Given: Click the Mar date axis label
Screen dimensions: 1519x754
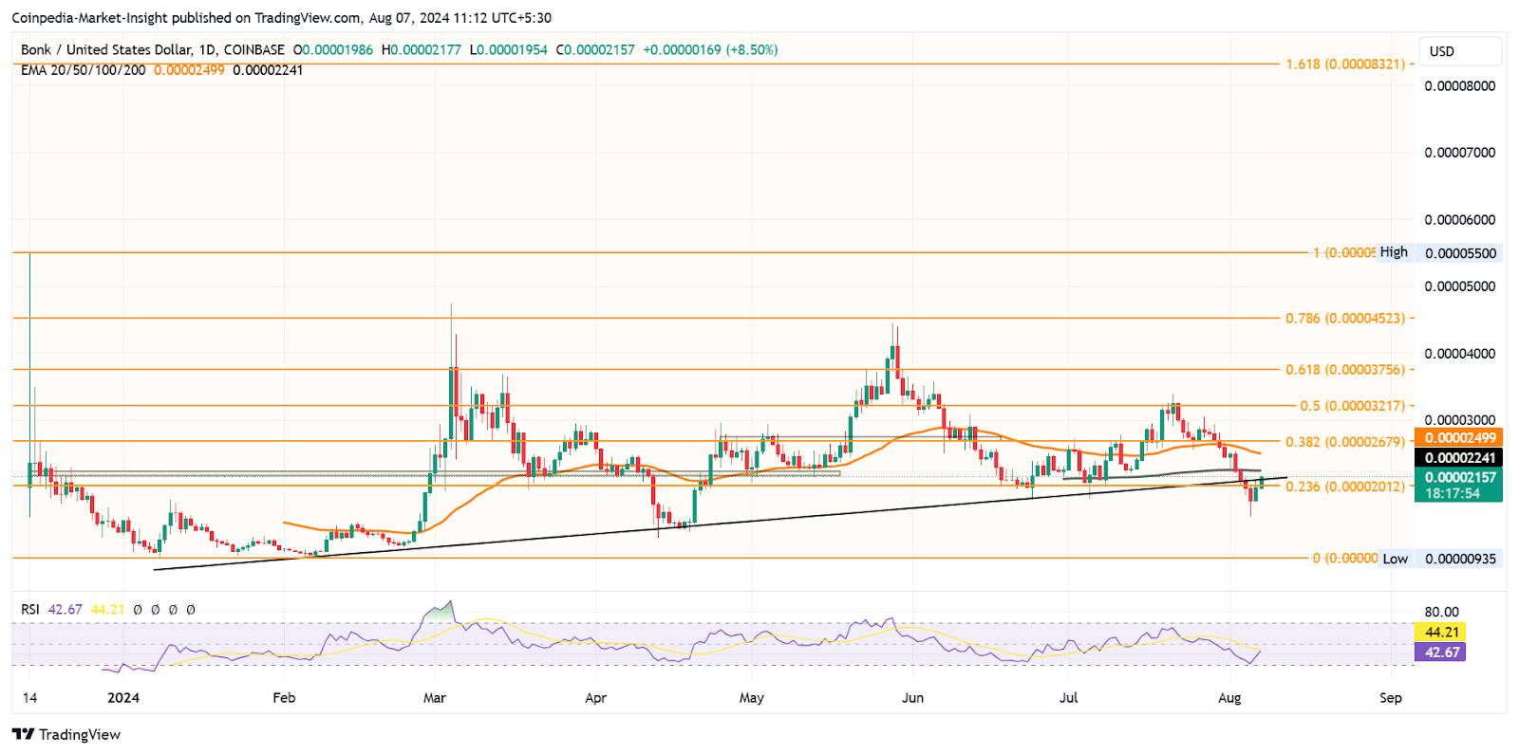Looking at the screenshot, I should point(435,697).
